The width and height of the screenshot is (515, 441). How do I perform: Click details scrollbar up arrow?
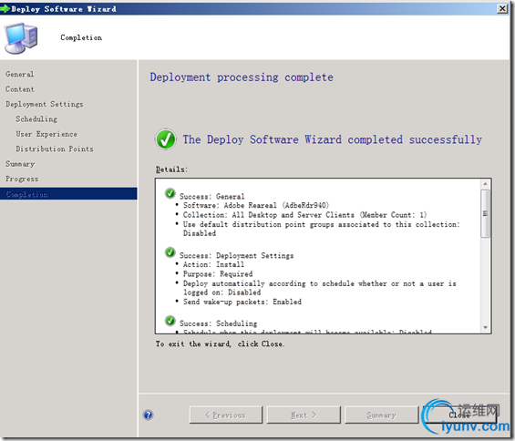coord(485,184)
